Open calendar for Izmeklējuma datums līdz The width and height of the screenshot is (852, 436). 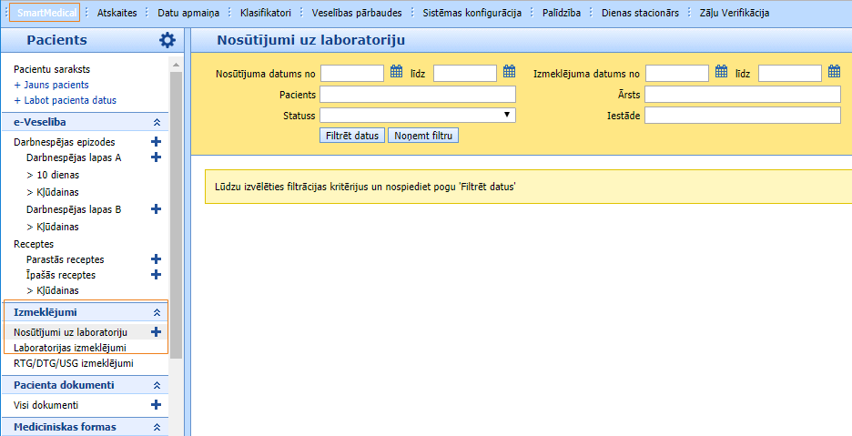point(834,72)
